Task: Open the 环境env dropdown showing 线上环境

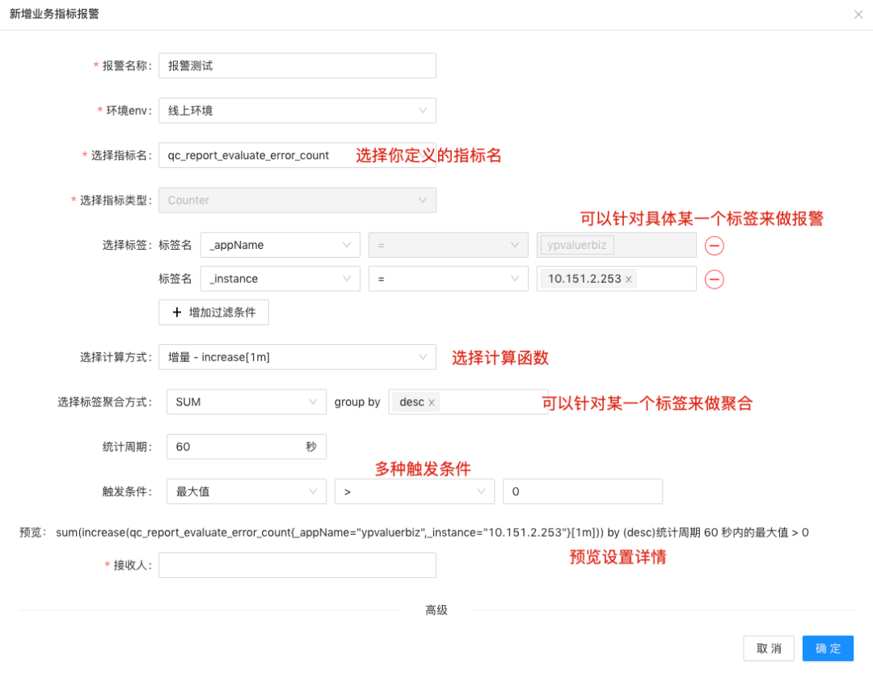Action: (x=297, y=110)
